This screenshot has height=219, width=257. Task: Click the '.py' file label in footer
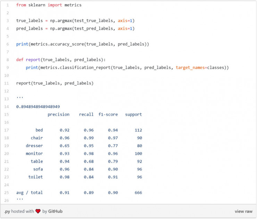7,211
